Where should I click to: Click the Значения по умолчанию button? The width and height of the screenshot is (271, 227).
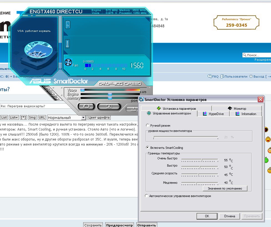click(225, 188)
